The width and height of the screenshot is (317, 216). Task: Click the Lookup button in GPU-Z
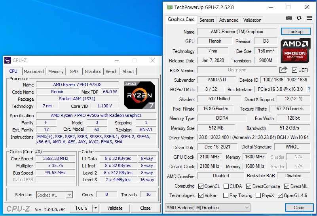coord(296,32)
